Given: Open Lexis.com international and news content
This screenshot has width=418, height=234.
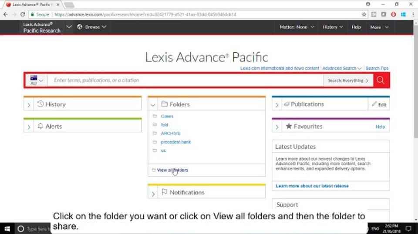Looking at the screenshot, I should click(x=280, y=68).
